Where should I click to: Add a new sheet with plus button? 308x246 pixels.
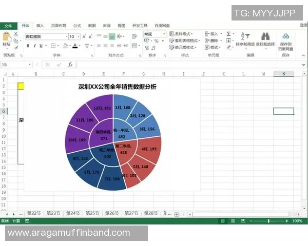tap(177, 214)
